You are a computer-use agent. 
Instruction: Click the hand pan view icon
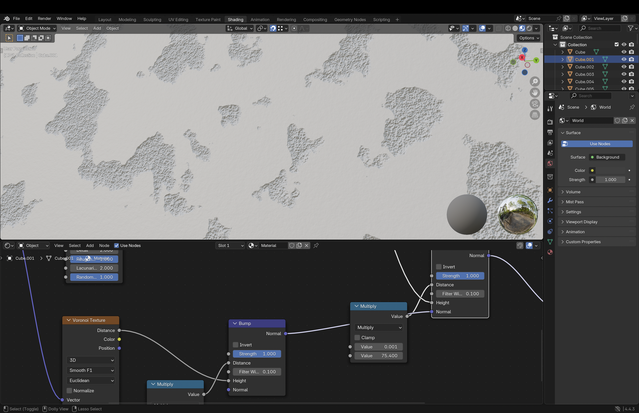pyautogui.click(x=535, y=93)
